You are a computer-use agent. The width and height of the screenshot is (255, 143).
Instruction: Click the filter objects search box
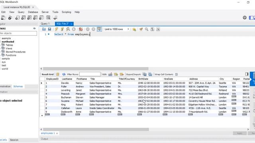(x=18, y=33)
